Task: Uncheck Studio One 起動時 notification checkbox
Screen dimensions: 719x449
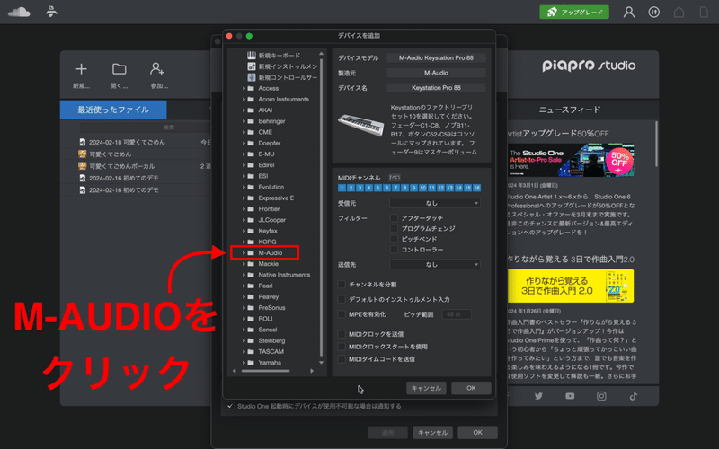Action: [x=230, y=406]
